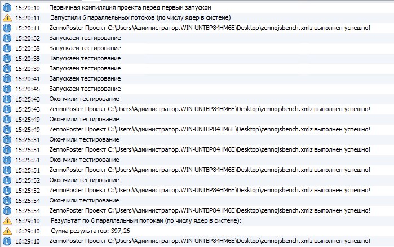The height and width of the screenshot is (247, 394).
Task: Click the info icon at the 15:20:32 entry
Action: (7, 38)
